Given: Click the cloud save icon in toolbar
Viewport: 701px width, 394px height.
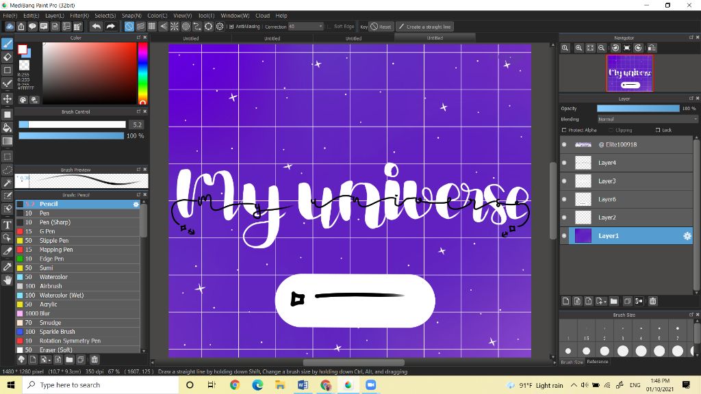Looking at the screenshot, I should (x=10, y=27).
